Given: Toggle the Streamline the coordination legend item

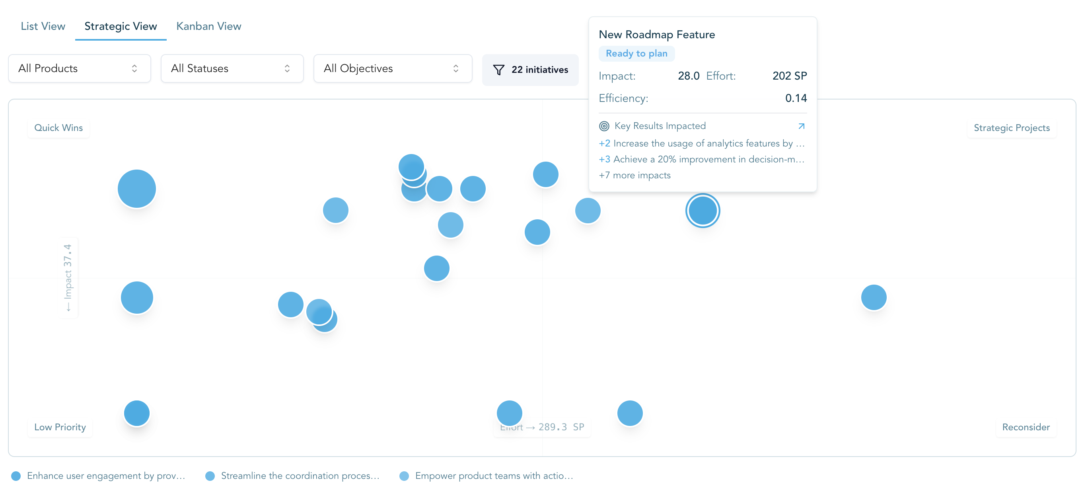Looking at the screenshot, I should click(292, 476).
